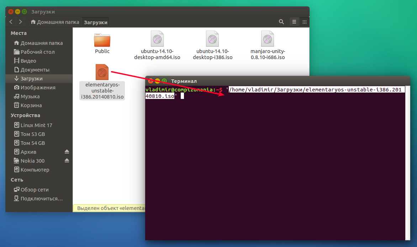Open the Public folder
Screen dimensions: 417x247
[x=102, y=44]
